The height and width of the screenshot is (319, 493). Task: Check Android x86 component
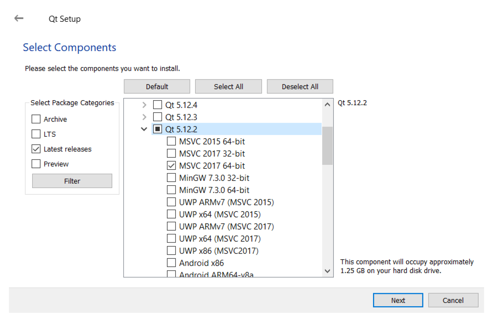(x=171, y=263)
